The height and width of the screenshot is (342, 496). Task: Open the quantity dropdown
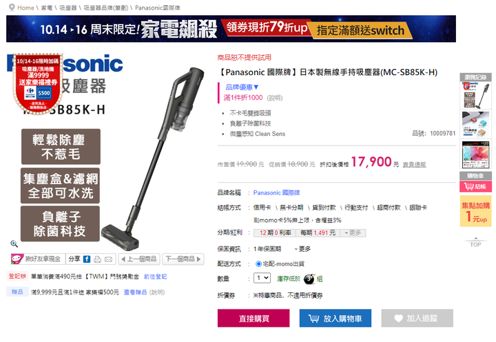262,278
